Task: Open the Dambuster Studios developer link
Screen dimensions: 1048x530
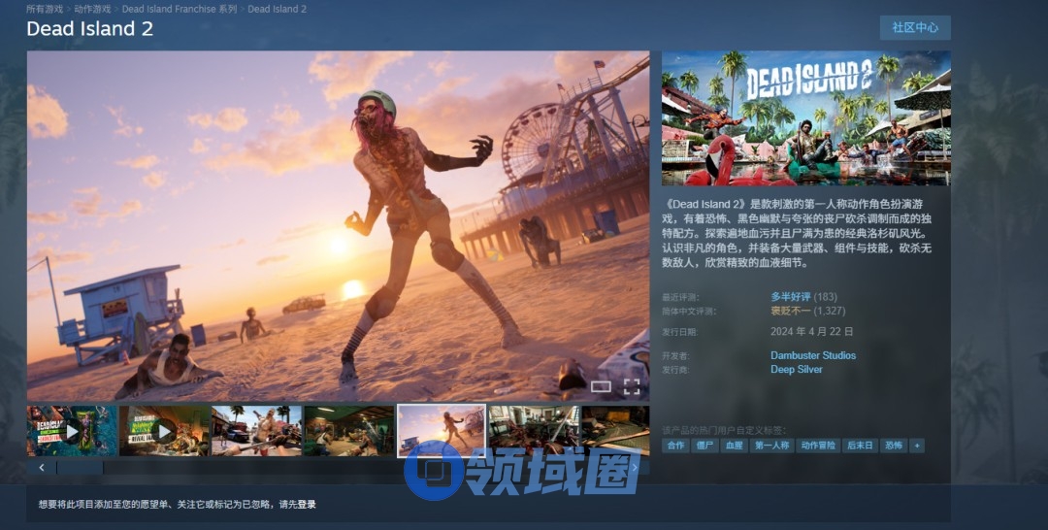Action: [813, 355]
